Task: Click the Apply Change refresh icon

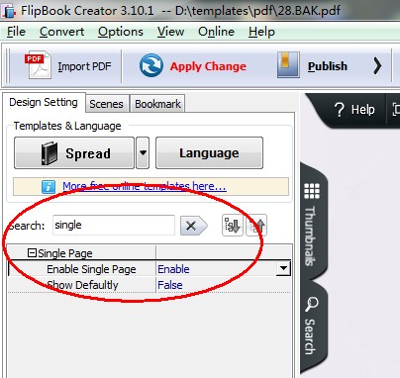Action: [x=151, y=65]
